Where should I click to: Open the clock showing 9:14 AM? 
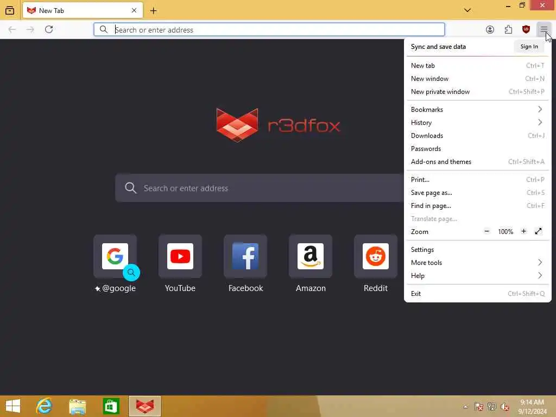click(x=532, y=407)
